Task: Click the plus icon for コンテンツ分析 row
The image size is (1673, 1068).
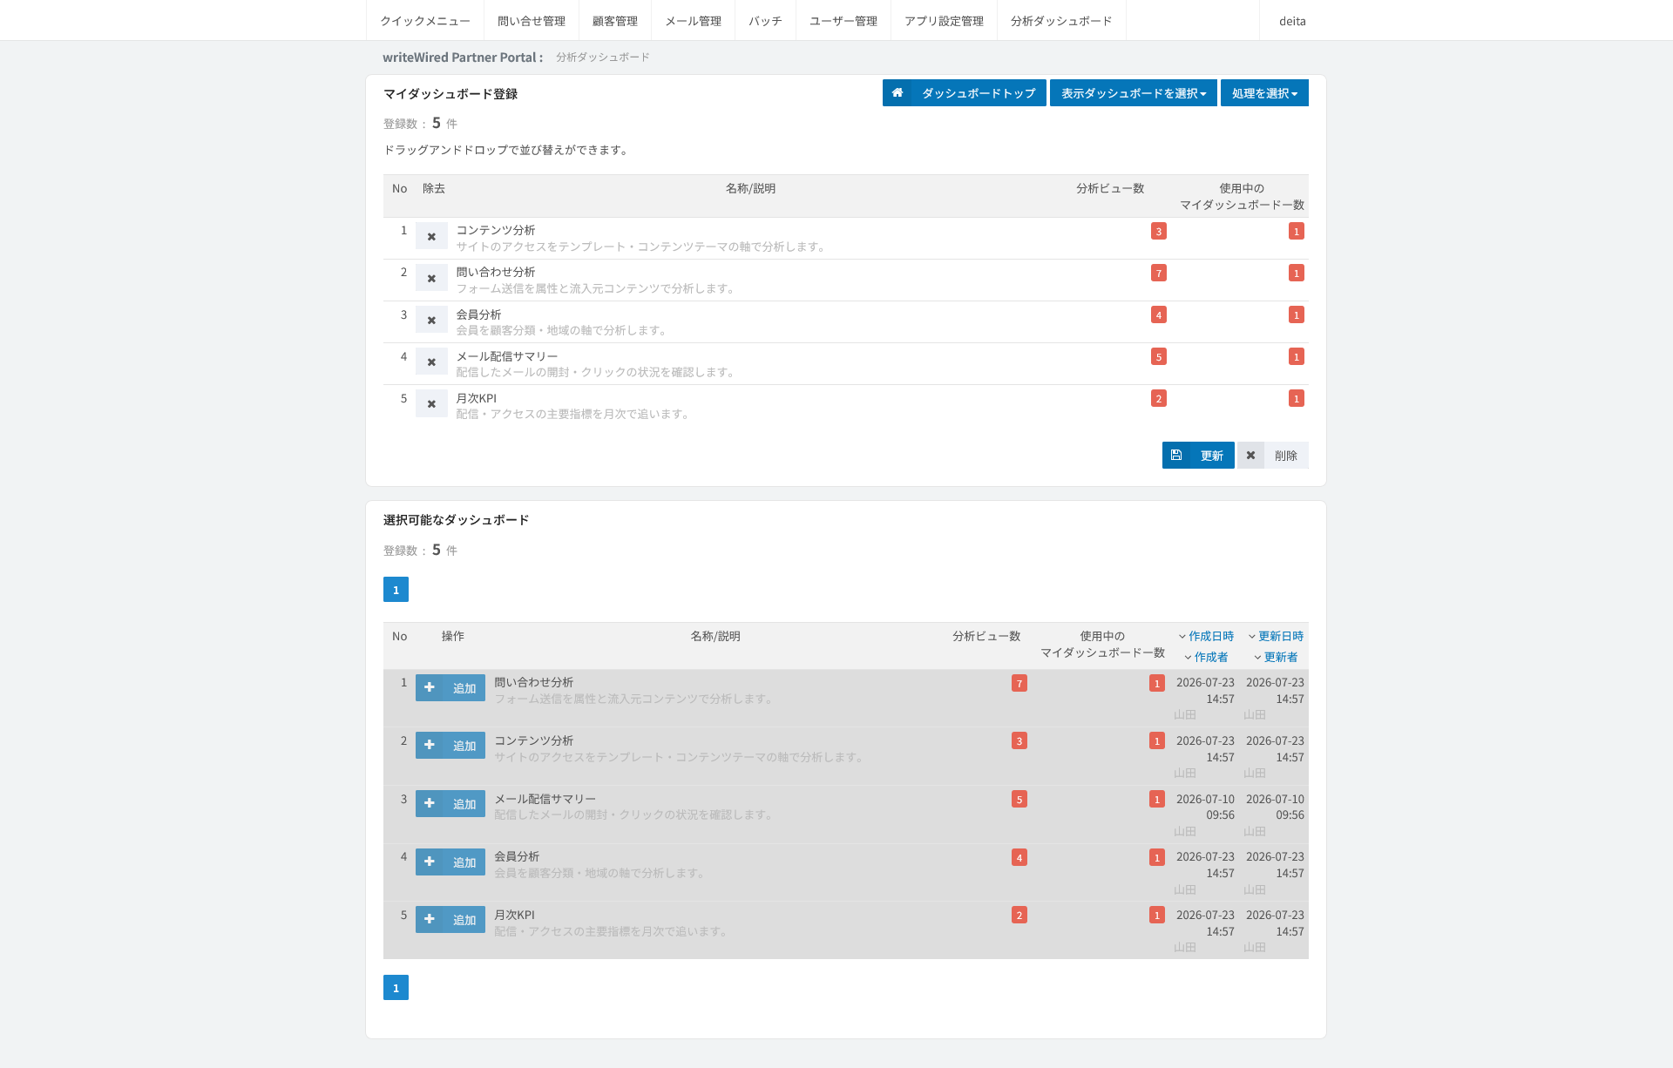Action: pyautogui.click(x=430, y=745)
